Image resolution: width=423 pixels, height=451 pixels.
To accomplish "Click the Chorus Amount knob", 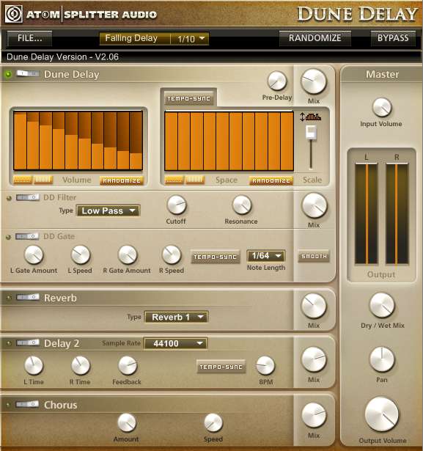I will tap(127, 423).
